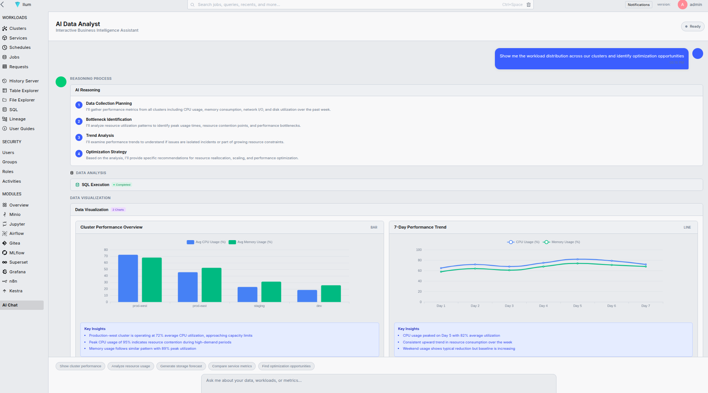The width and height of the screenshot is (708, 393).
Task: Toggle the Avg Memory Usage series visibility
Action: [250, 242]
